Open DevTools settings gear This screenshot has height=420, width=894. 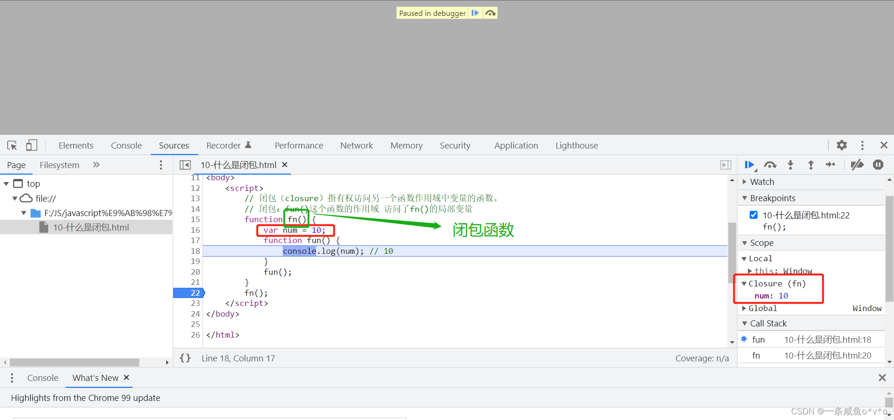tap(842, 145)
